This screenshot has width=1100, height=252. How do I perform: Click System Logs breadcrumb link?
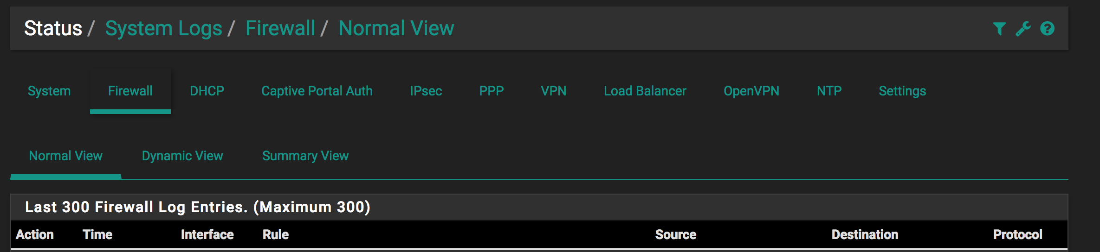click(x=163, y=28)
